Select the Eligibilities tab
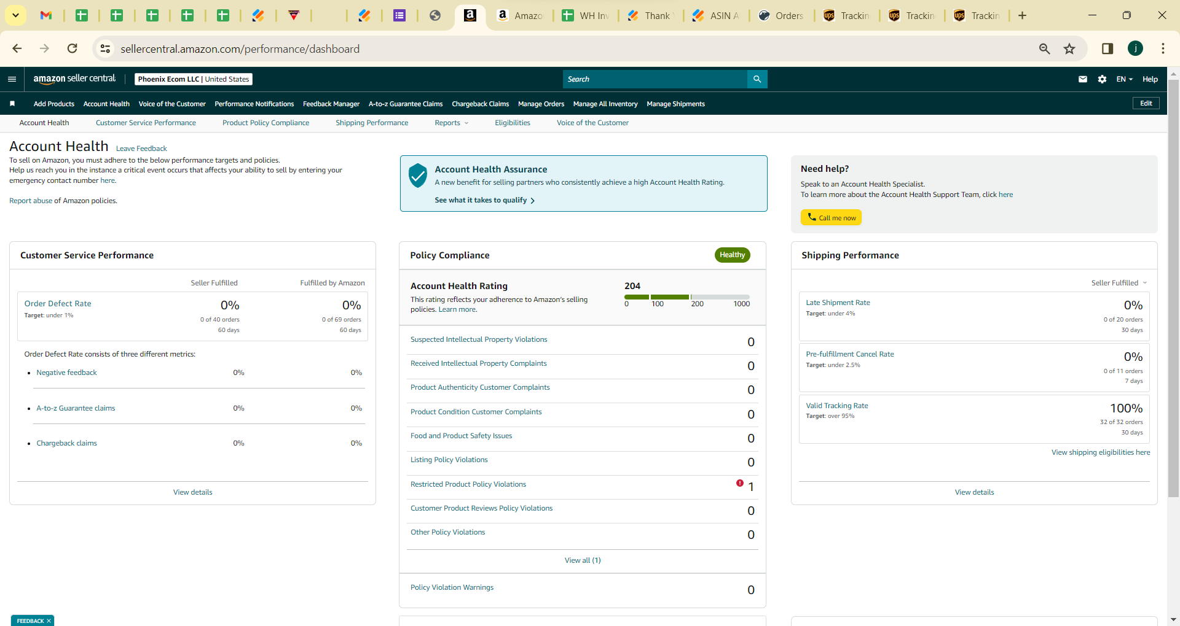The image size is (1180, 626). [x=513, y=123]
